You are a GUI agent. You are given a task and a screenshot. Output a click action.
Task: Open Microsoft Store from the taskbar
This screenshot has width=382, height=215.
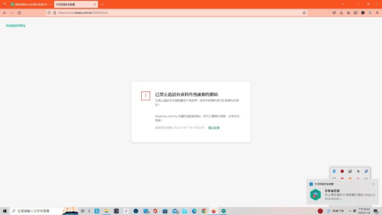165,211
